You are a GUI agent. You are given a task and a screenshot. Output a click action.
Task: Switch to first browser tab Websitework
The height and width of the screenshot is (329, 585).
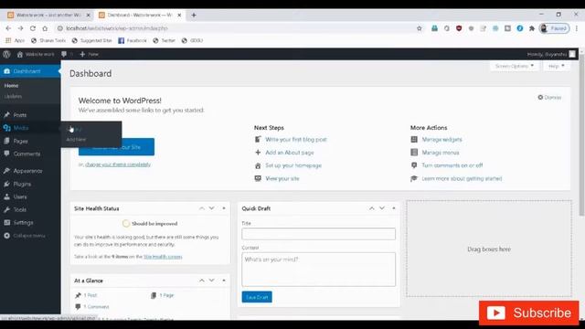(x=48, y=16)
